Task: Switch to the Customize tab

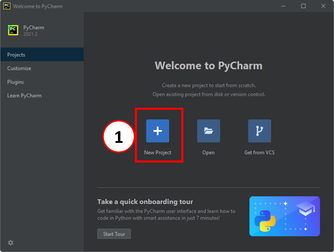Action: click(42, 68)
